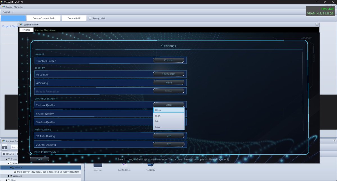Image resolution: width=337 pixels, height=181 pixels.
Task: Collapse the MedKit tree folder
Action: pyautogui.click(x=11, y=168)
